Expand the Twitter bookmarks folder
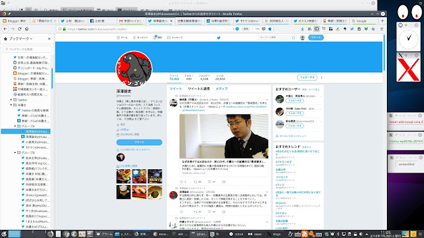 pyautogui.click(x=11, y=100)
